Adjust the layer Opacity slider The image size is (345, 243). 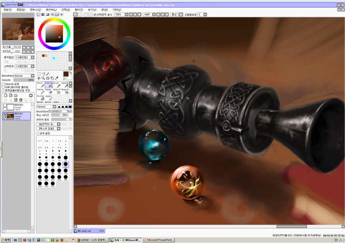24,80
